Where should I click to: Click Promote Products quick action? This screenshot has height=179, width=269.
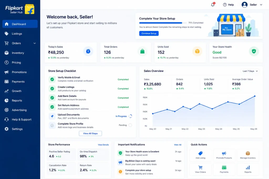224,155
